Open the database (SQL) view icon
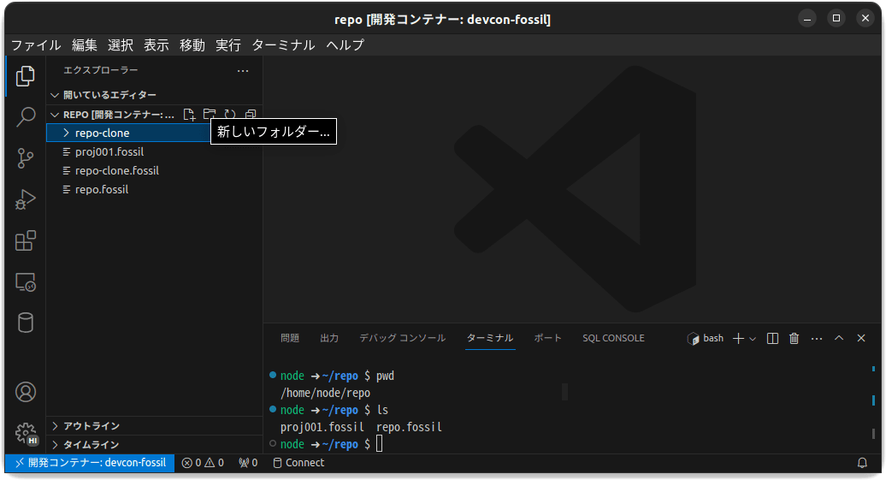This screenshot has width=886, height=480. [x=26, y=323]
